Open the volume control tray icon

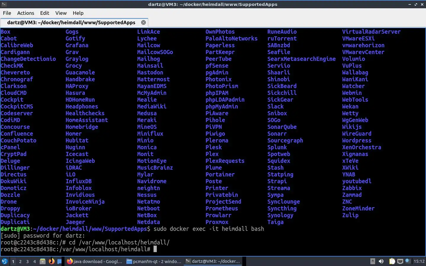[381, 261]
